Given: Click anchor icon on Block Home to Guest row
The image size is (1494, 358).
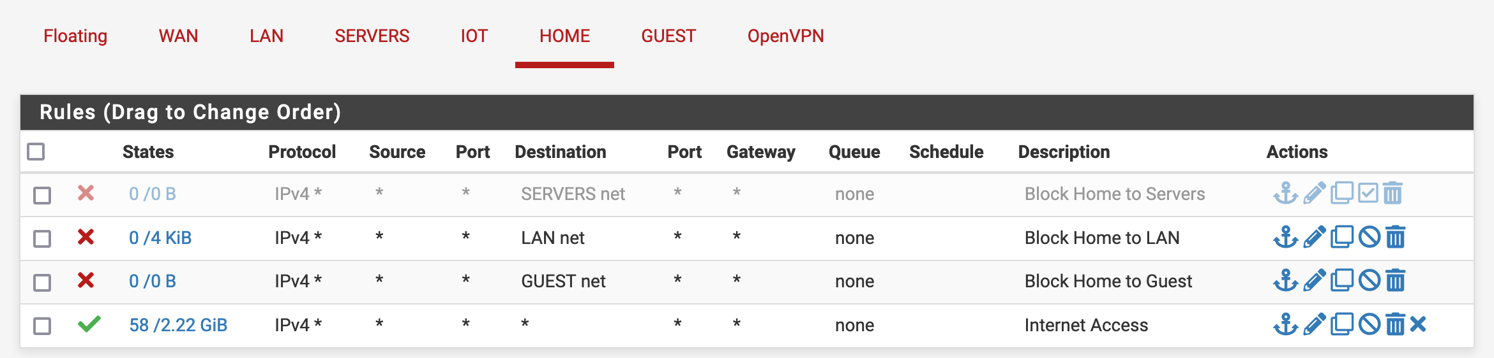Looking at the screenshot, I should click(x=1286, y=280).
